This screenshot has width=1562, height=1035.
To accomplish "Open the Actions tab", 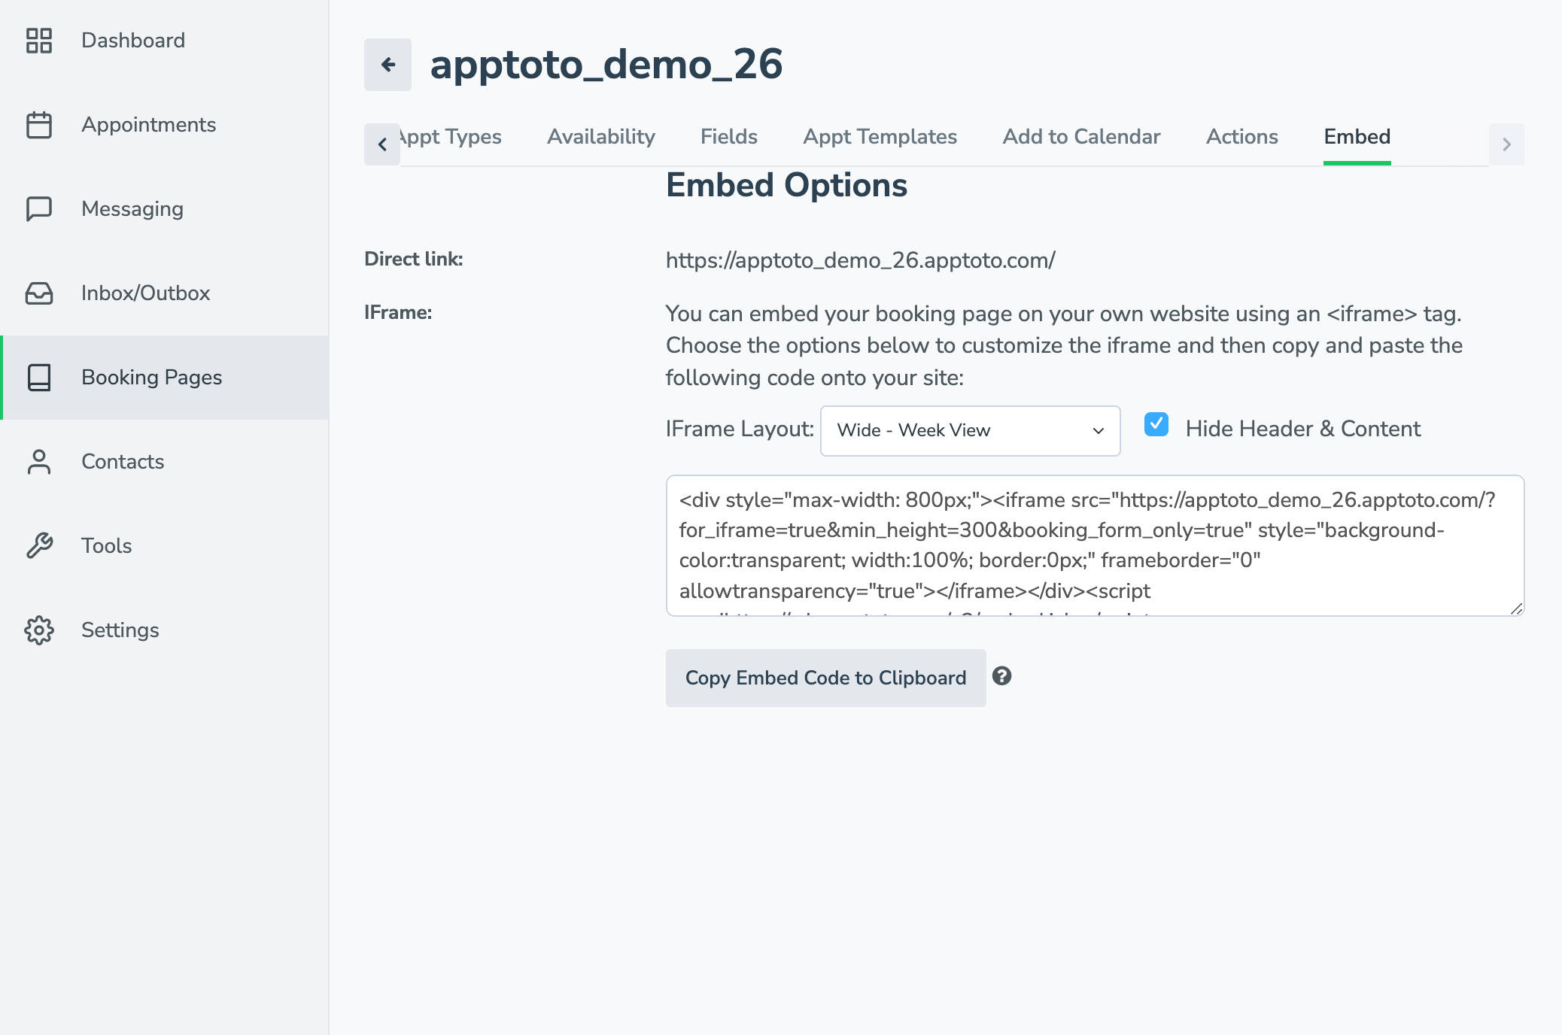I will click(1243, 136).
